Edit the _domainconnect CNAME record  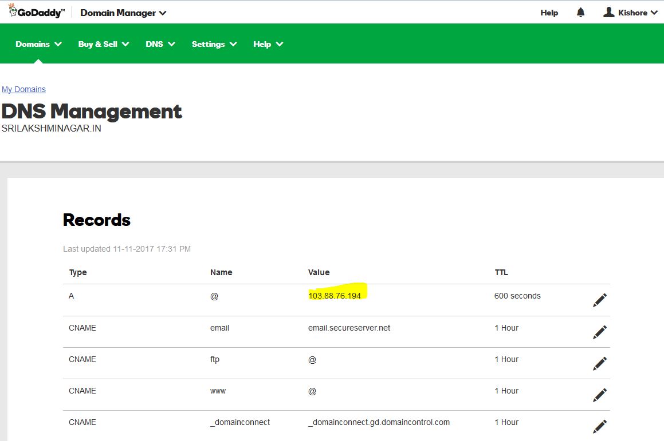tap(599, 426)
